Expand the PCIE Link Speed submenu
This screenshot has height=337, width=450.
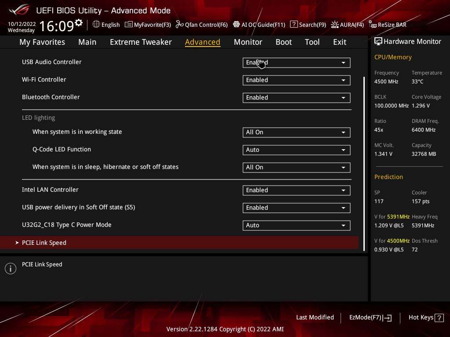[x=179, y=242]
